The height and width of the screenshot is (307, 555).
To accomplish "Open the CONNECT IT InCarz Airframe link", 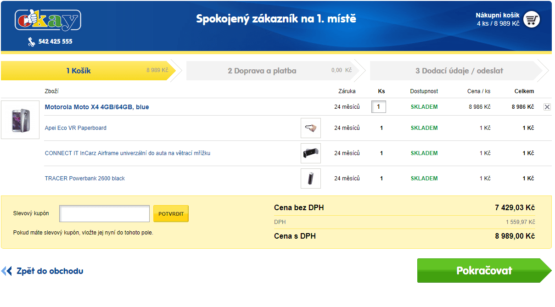I will tap(128, 153).
